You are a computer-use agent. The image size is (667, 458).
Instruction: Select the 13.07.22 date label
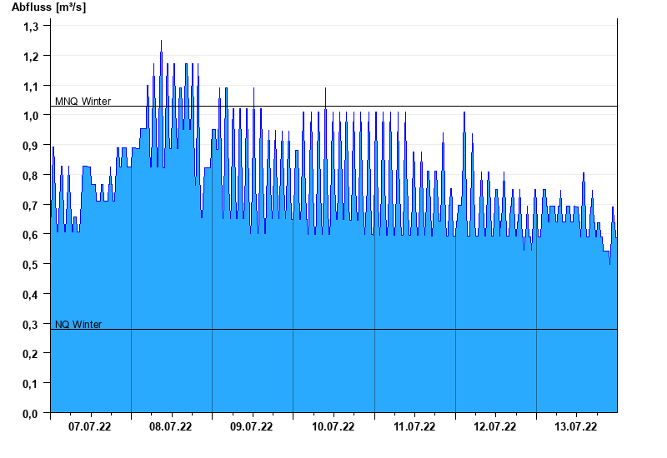tap(576, 426)
